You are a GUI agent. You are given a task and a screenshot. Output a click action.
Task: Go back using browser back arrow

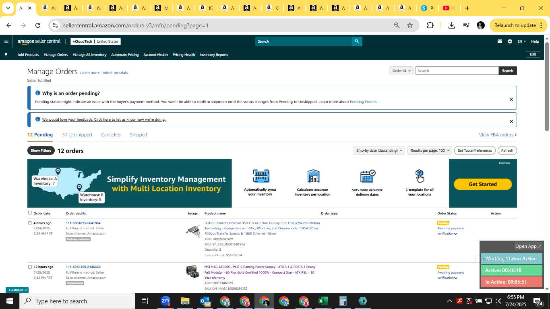point(9,25)
